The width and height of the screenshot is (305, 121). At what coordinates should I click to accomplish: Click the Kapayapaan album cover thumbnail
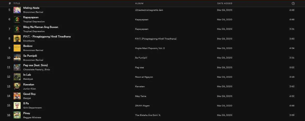pos(17,19)
